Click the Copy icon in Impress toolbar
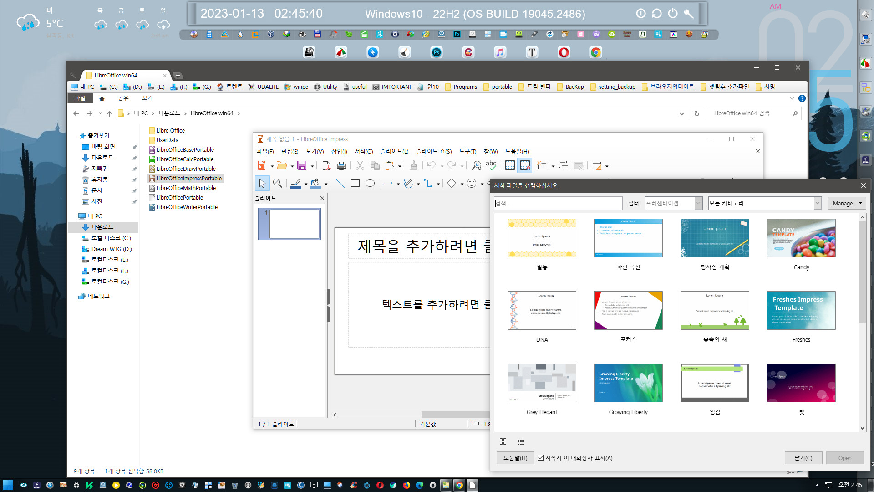The width and height of the screenshot is (874, 492). click(375, 166)
